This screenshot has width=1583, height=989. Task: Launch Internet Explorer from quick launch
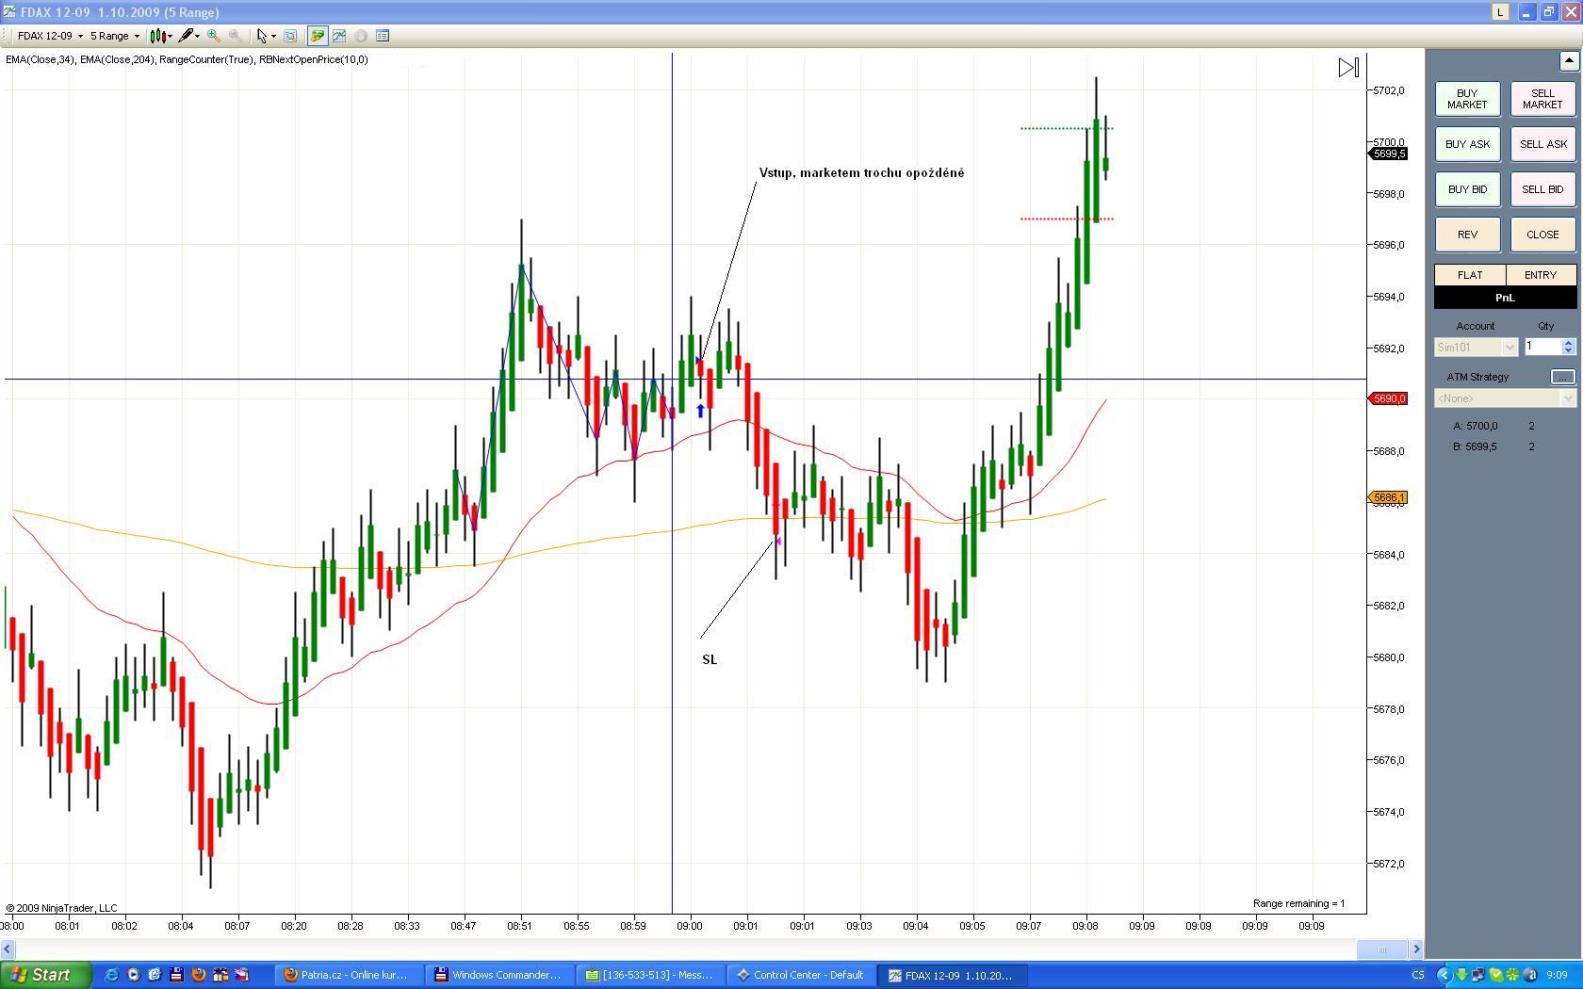tap(111, 975)
